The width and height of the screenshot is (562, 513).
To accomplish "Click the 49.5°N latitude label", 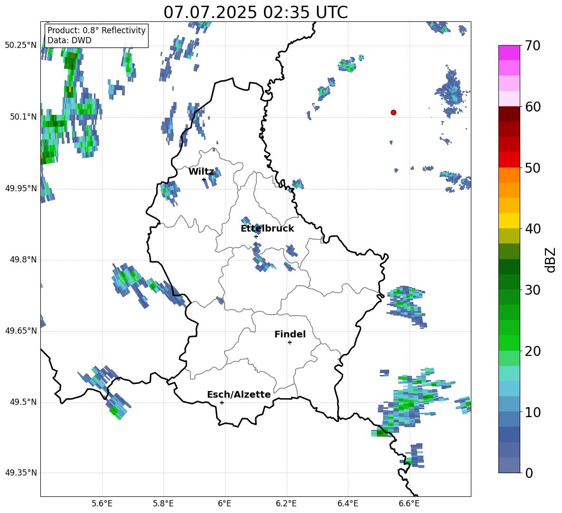I will [23, 402].
